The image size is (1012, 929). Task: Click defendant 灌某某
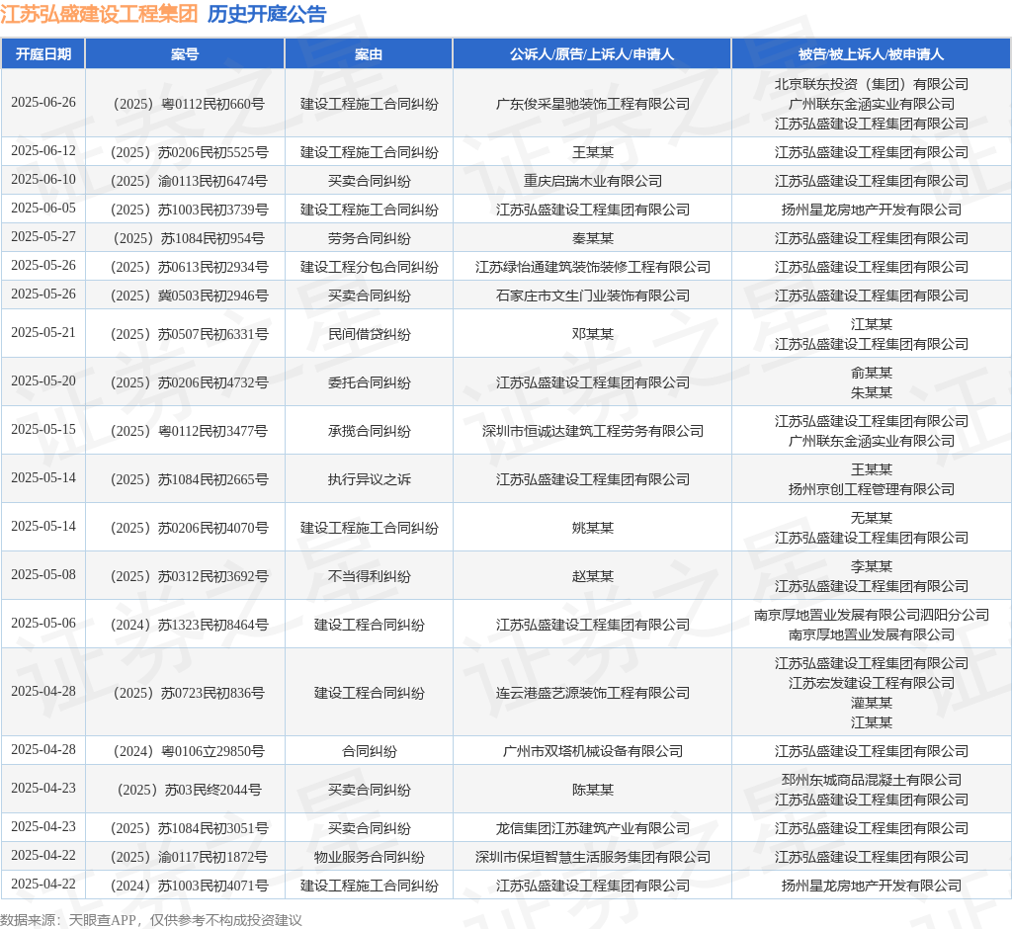(872, 703)
